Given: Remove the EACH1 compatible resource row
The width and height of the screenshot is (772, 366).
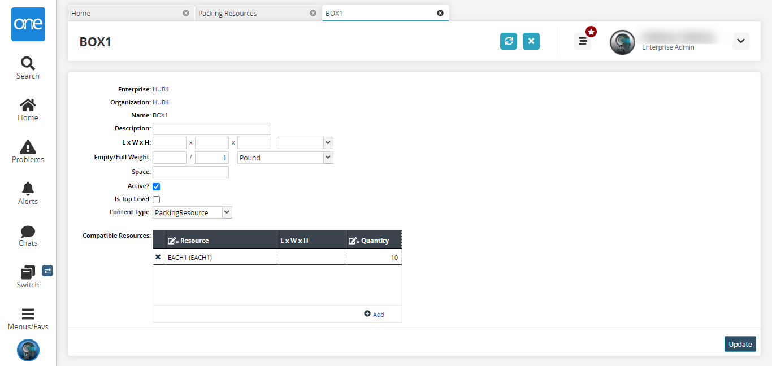Looking at the screenshot, I should click(158, 257).
